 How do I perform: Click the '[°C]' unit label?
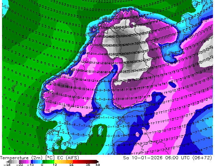pos(50,158)
